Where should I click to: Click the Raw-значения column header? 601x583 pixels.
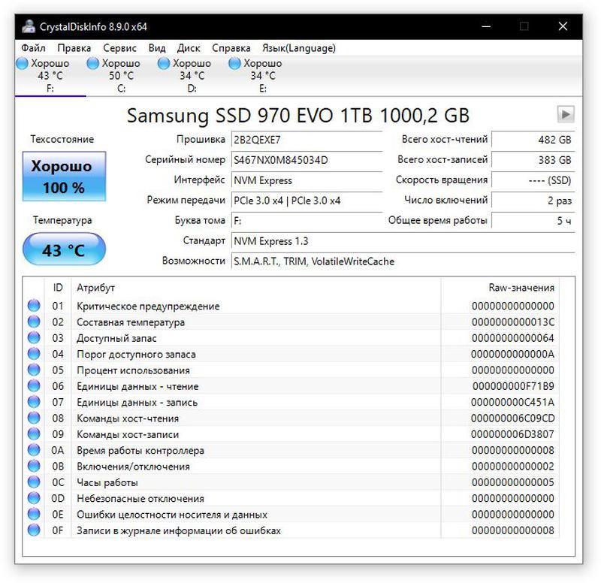(x=521, y=288)
